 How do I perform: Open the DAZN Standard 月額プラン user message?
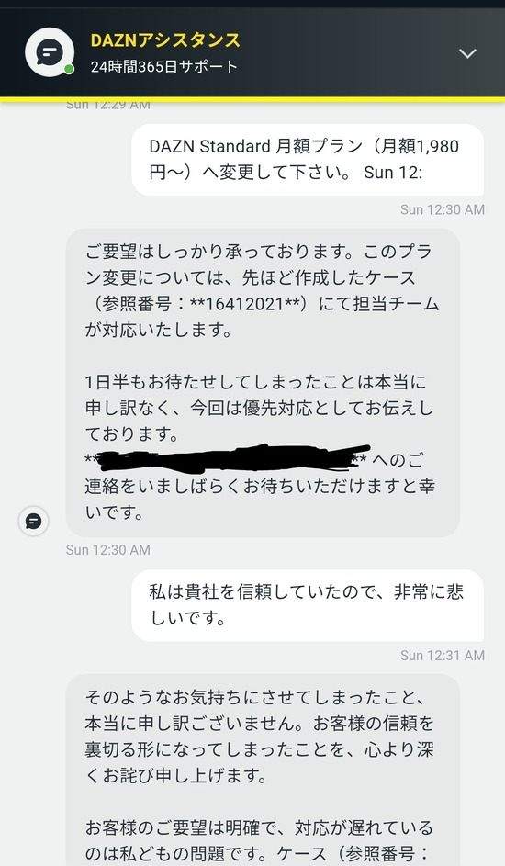308,160
